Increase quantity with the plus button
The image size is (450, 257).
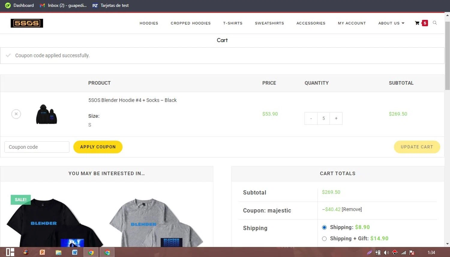click(336, 119)
